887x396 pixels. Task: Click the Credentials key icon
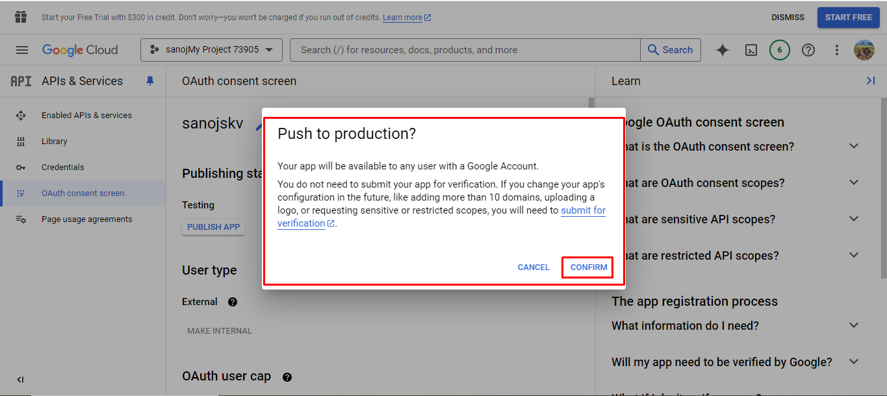[21, 167]
